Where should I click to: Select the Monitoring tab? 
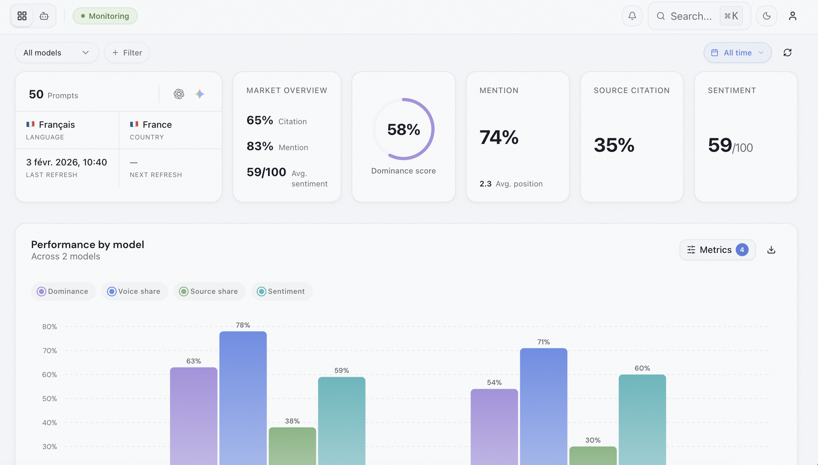[105, 16]
